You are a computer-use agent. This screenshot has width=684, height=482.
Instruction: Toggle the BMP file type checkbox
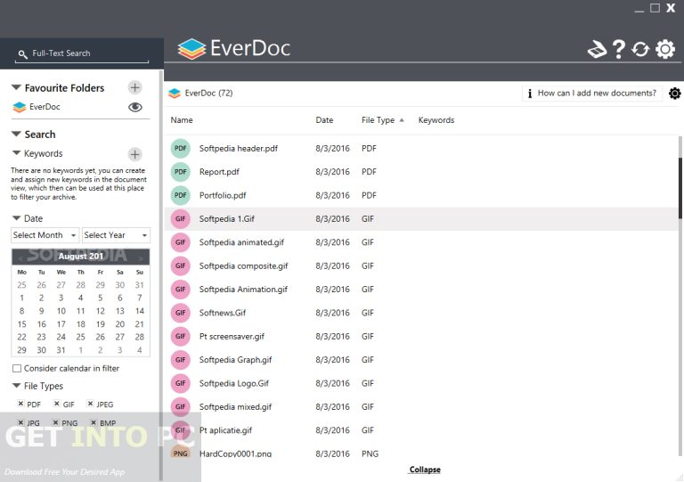coord(93,422)
